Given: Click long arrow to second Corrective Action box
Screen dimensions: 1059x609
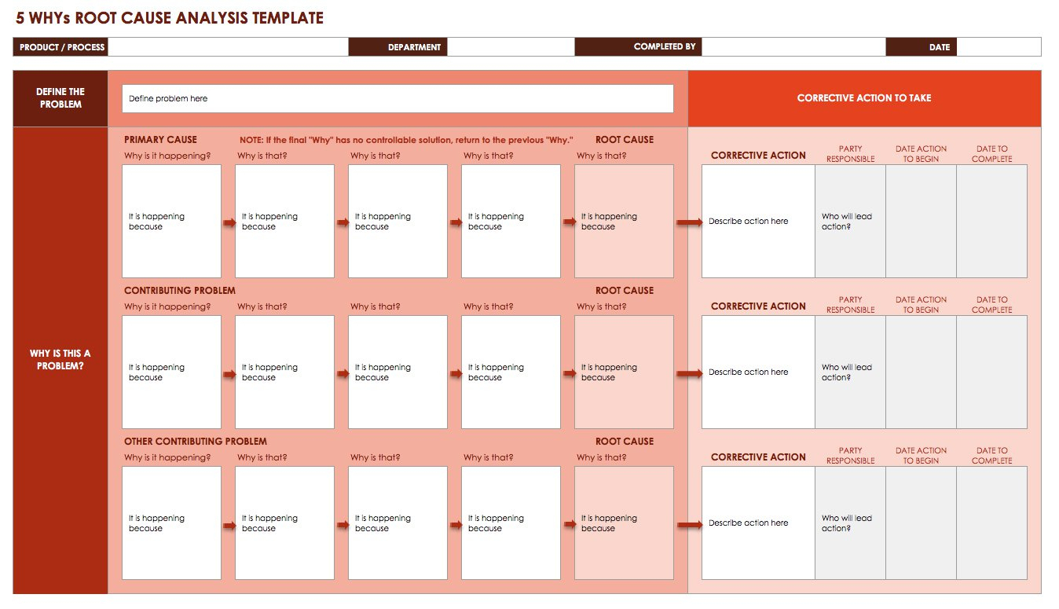Looking at the screenshot, I should [x=689, y=373].
